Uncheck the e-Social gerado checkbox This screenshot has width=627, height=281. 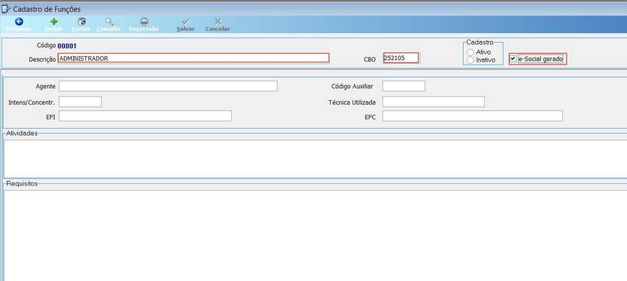point(513,59)
